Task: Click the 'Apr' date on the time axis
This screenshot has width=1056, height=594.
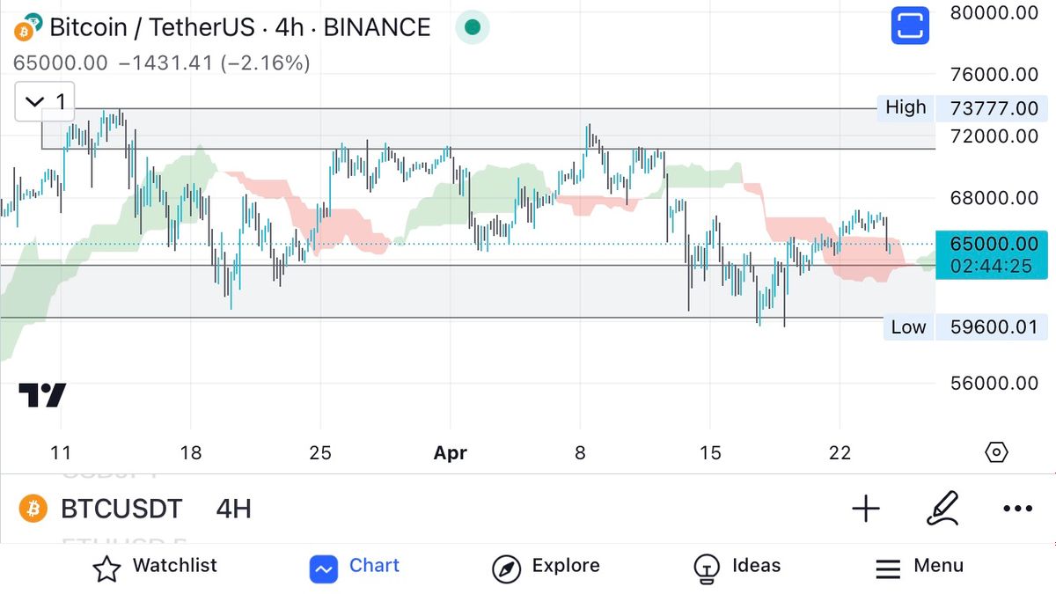Action: tap(451, 453)
